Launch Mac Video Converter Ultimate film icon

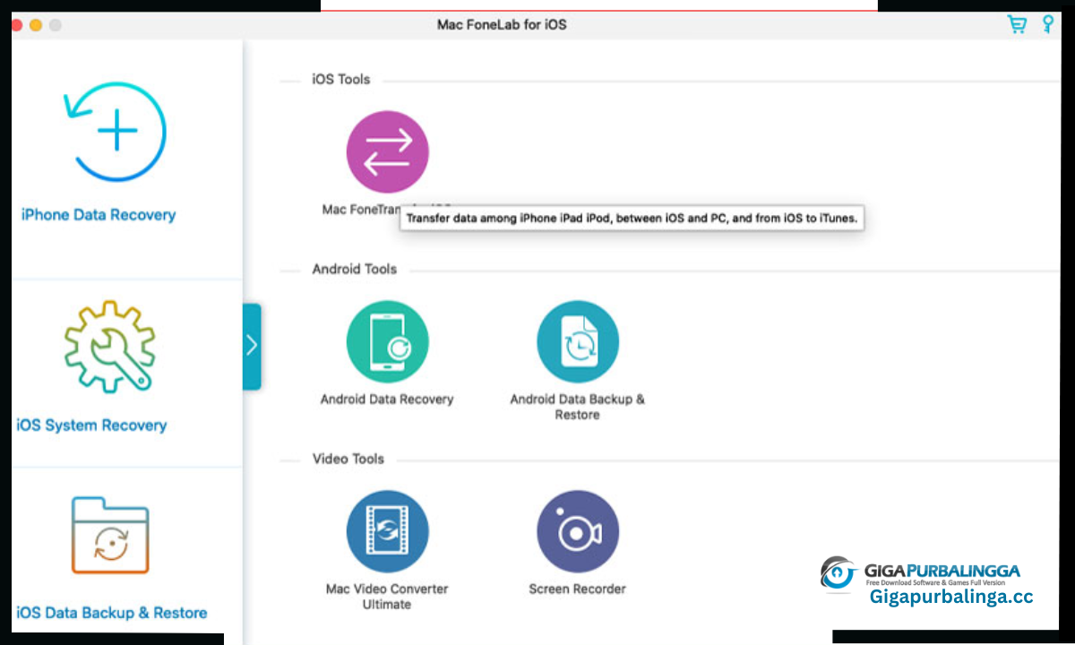387,531
